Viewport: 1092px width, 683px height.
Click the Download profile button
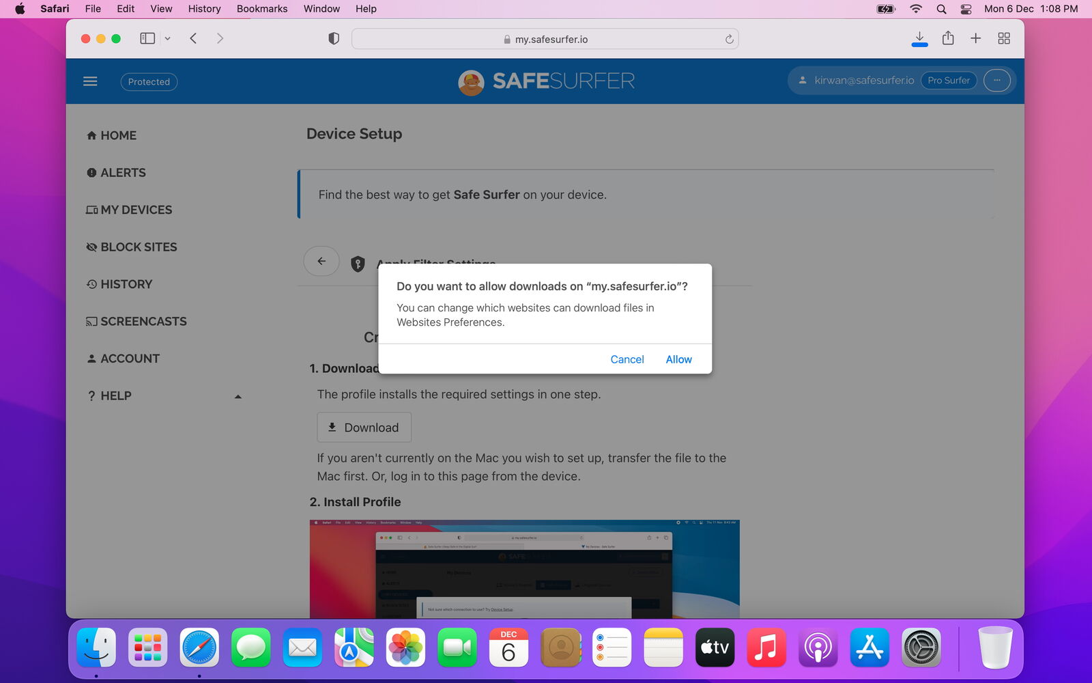click(364, 428)
